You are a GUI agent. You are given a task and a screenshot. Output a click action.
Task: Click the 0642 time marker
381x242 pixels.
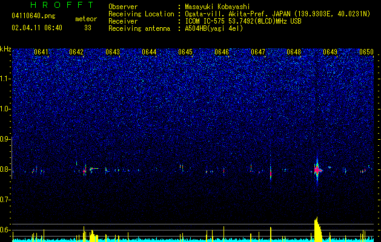[x=76, y=52]
